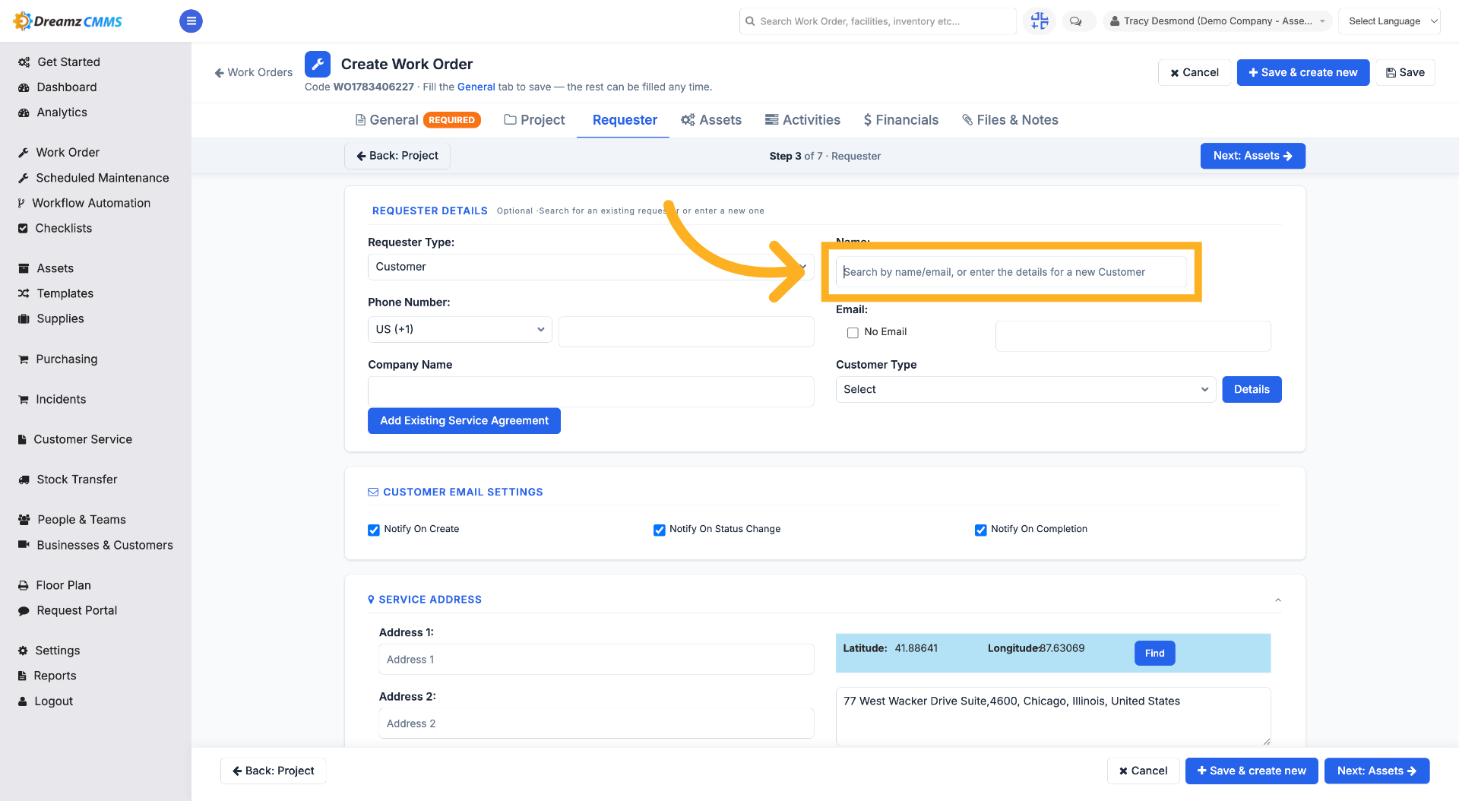Viewport: 1459px width, 801px height.
Task: Click the top Cancel button
Action: 1195,72
